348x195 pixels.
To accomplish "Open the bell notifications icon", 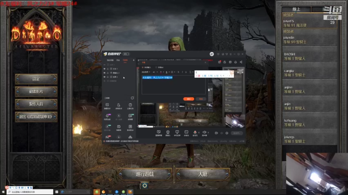I will pyautogui.click(x=235, y=62).
